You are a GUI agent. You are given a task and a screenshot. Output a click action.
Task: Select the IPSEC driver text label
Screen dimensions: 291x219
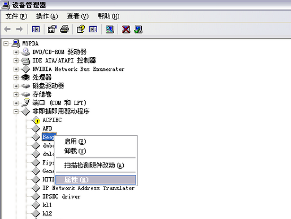(62, 196)
